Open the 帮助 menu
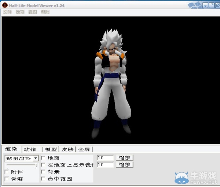 click(45, 12)
